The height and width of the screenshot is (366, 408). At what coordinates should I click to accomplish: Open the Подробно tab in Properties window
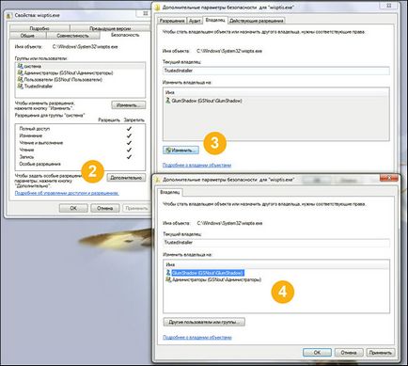pyautogui.click(x=39, y=28)
